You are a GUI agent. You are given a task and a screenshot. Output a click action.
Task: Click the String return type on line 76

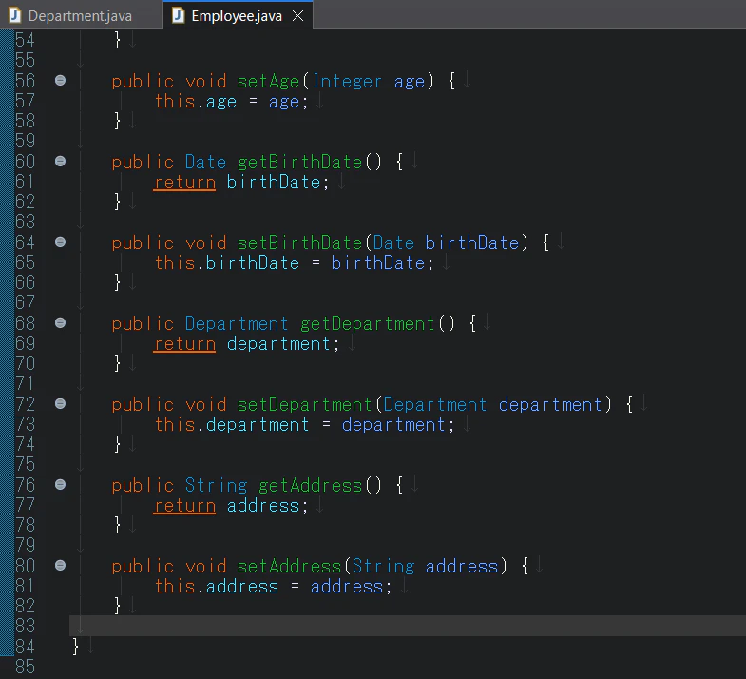[216, 486]
